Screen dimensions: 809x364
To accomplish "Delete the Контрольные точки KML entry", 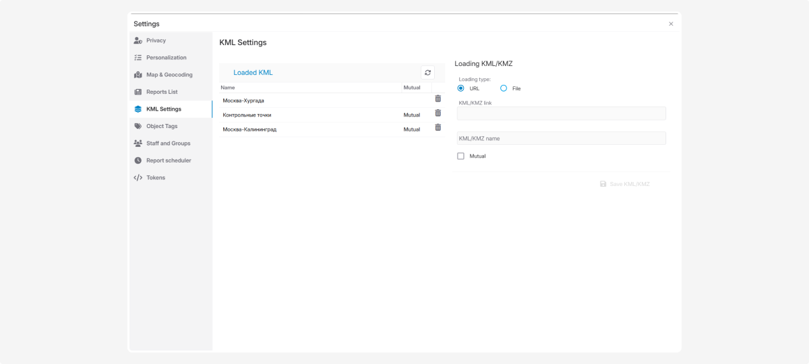I will point(438,113).
